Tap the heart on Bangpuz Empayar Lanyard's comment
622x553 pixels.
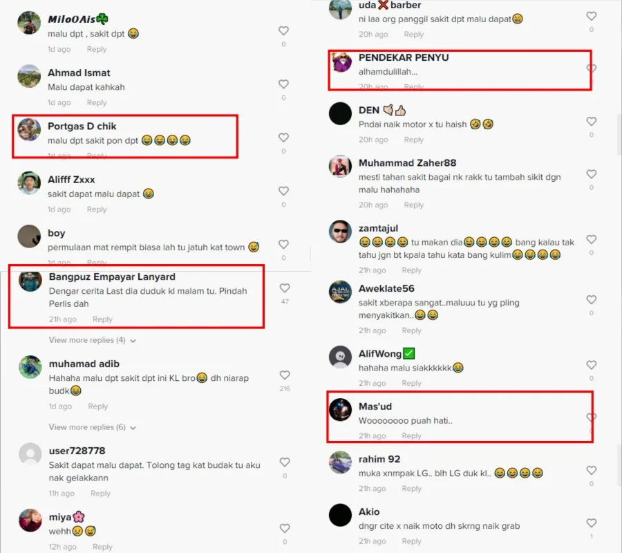(285, 288)
